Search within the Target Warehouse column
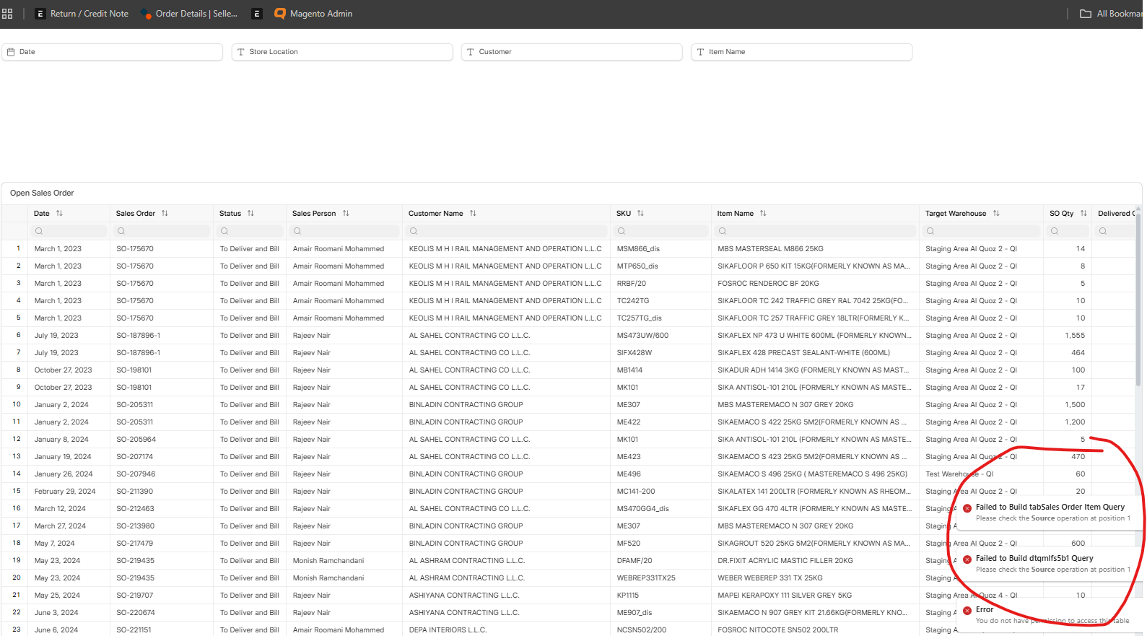1147x636 pixels. [x=981, y=231]
